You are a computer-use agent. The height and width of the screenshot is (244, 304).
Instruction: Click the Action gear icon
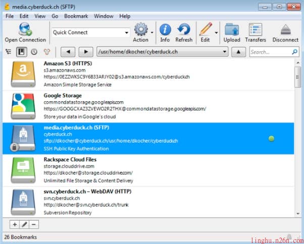[x=141, y=29]
